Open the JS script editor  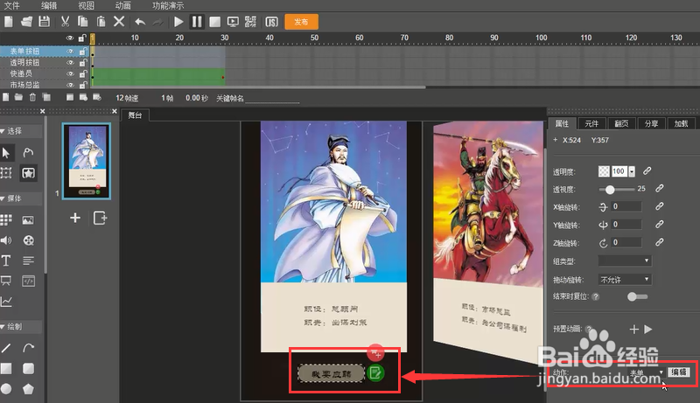pos(271,21)
